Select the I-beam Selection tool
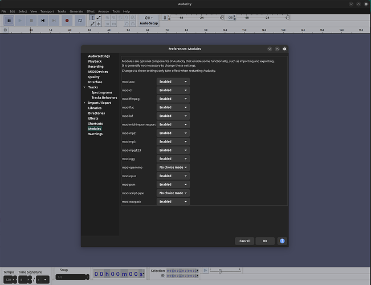 [92, 18]
